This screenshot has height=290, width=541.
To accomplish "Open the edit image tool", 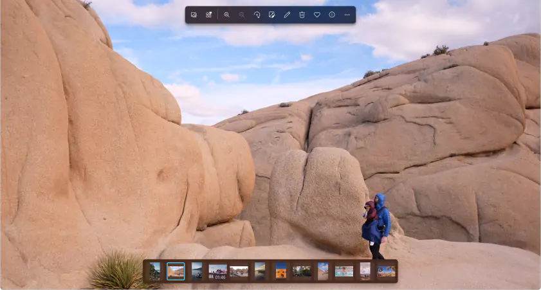I will (x=272, y=15).
